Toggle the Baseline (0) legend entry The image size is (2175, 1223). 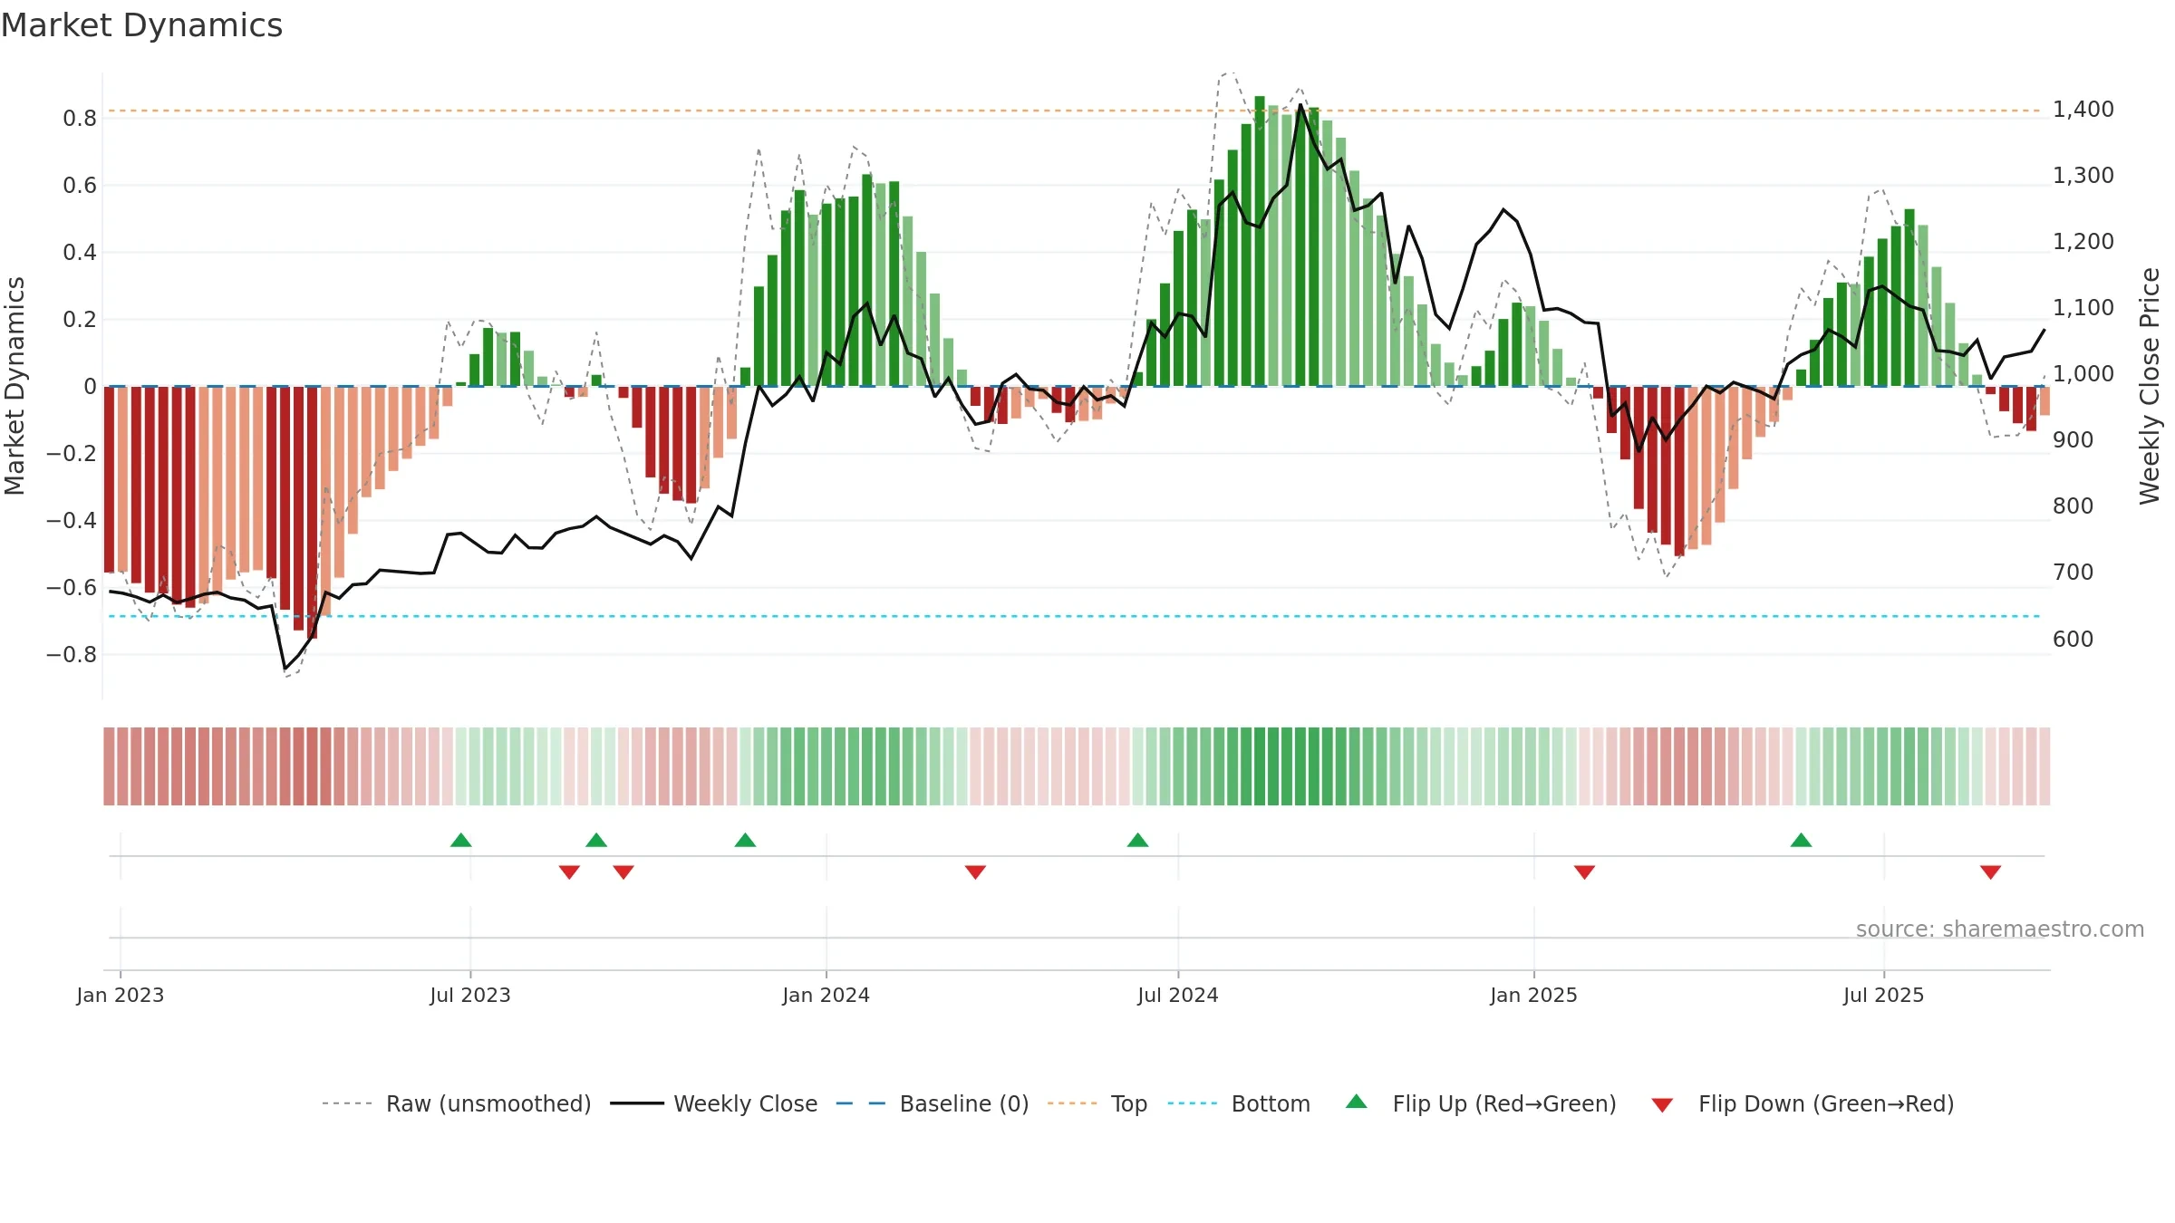[933, 1103]
